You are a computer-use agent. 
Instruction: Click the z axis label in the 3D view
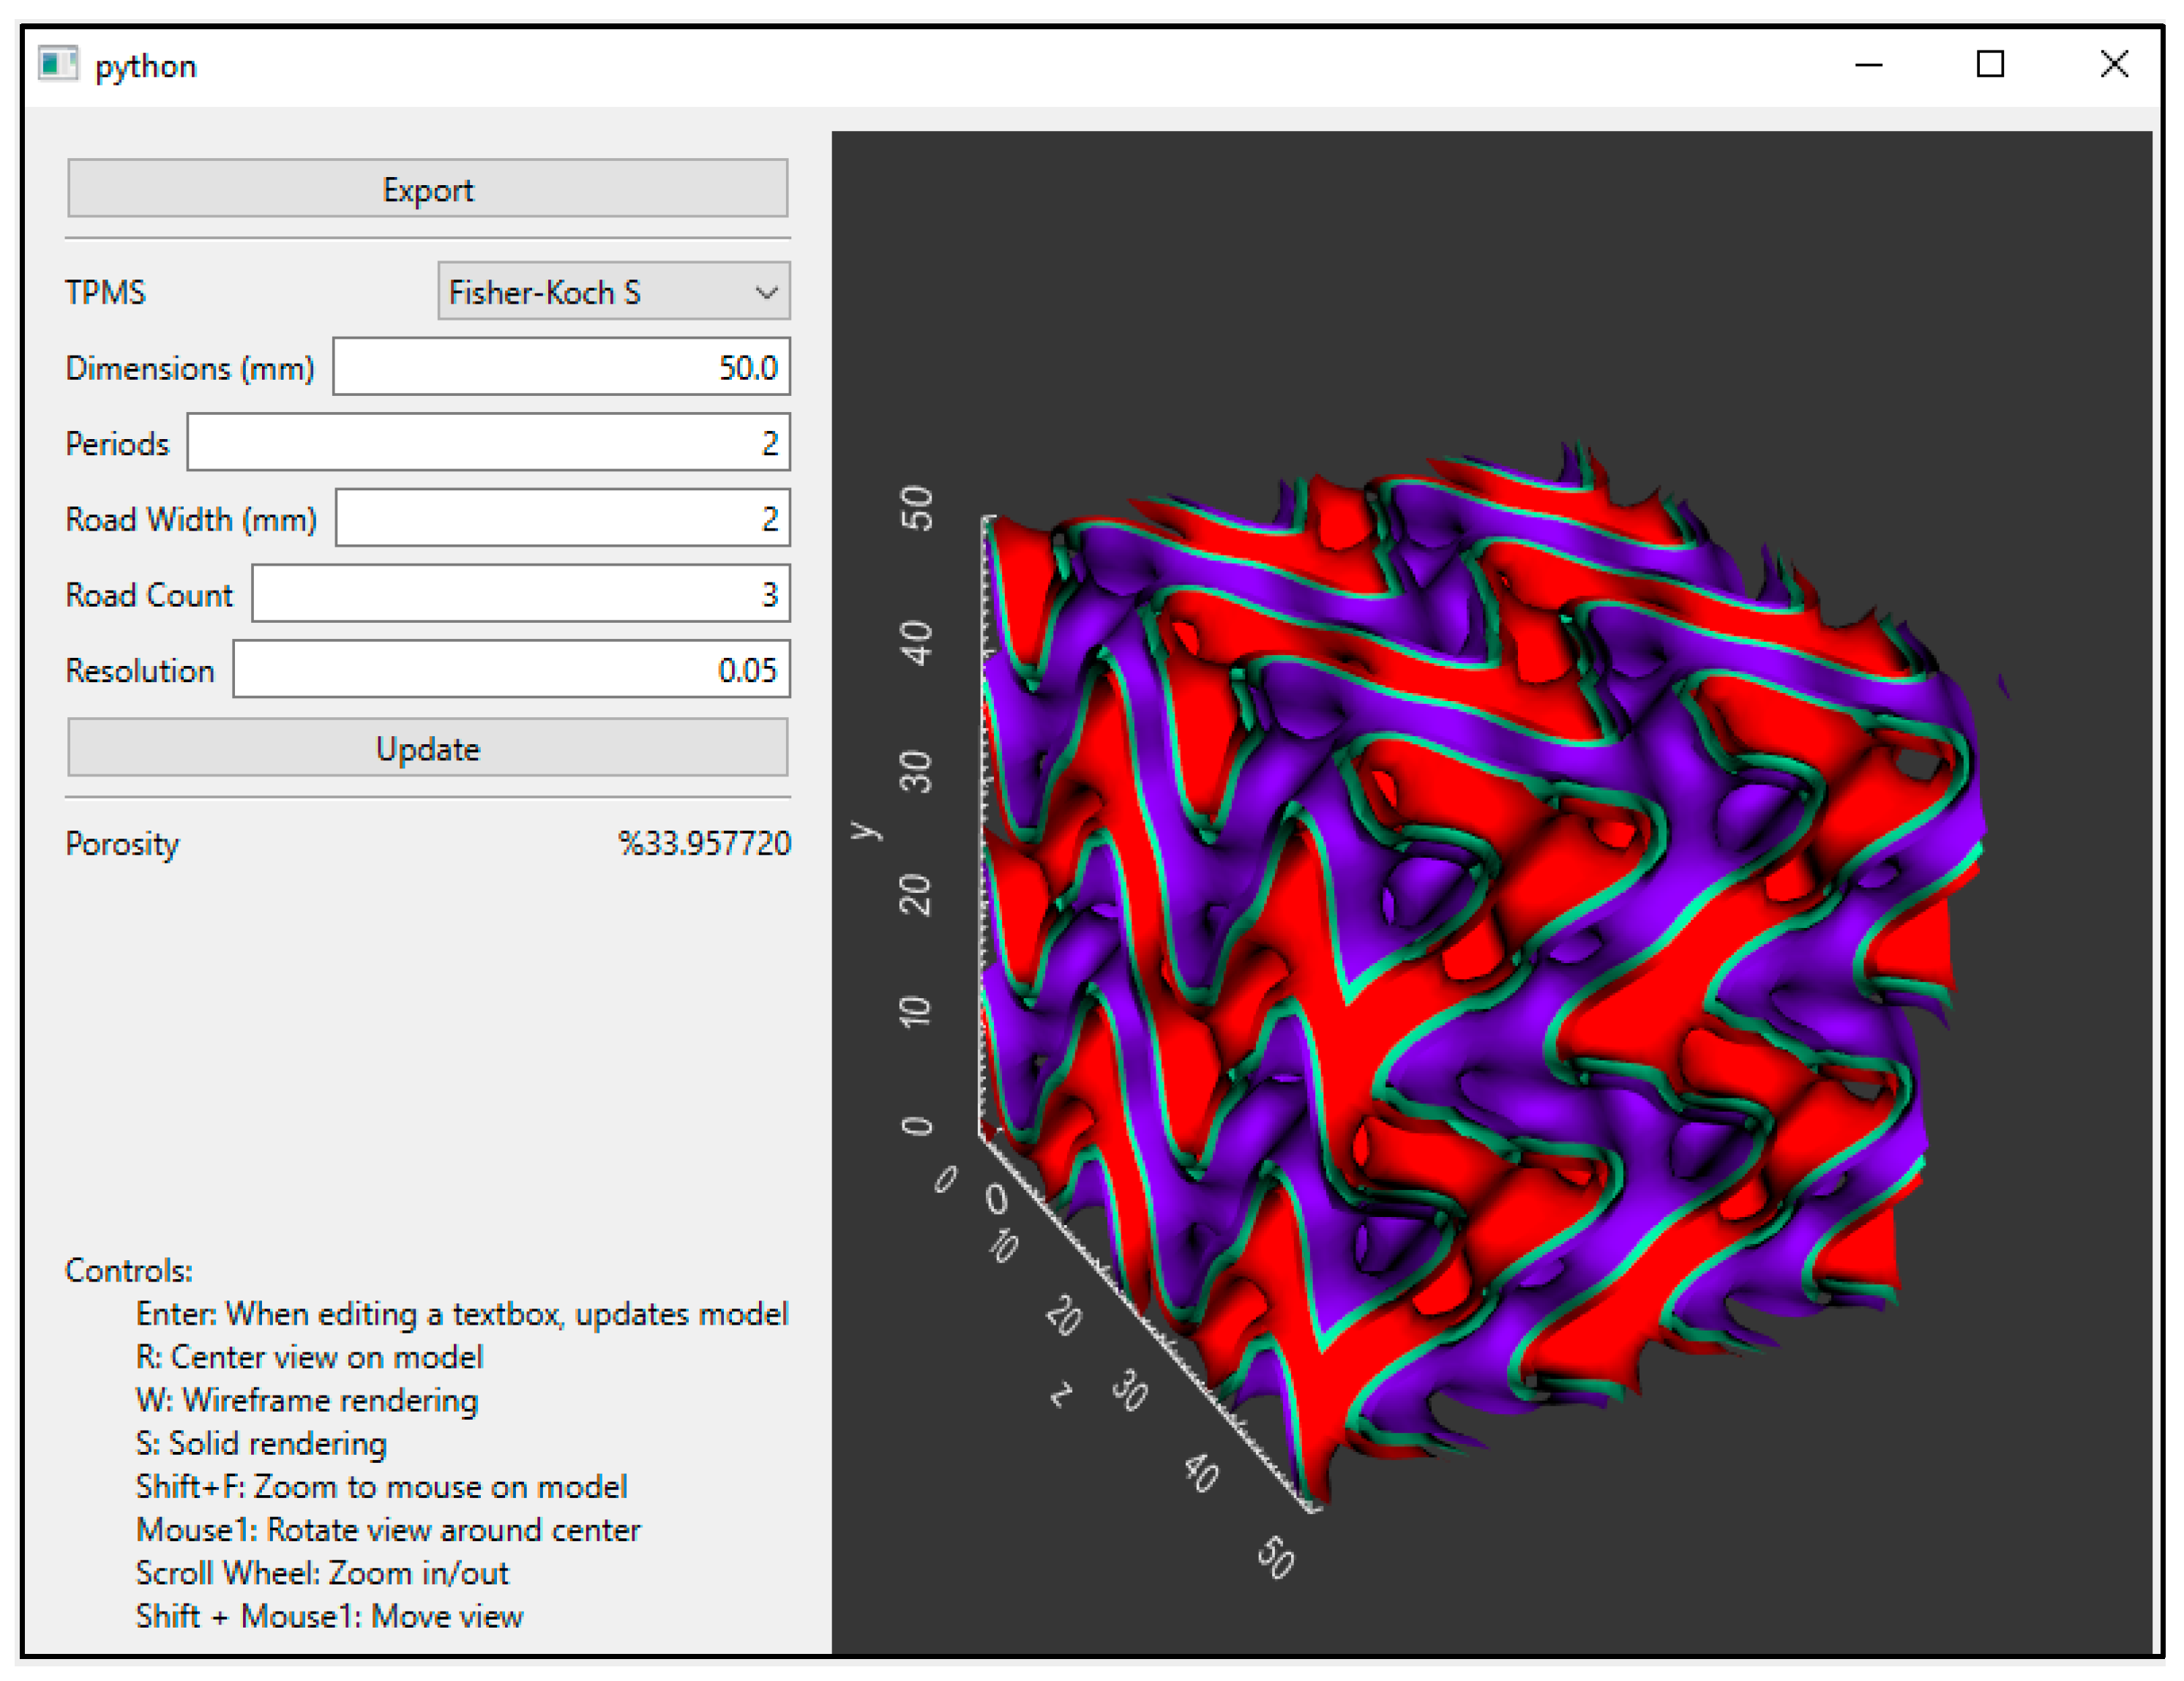(1062, 1393)
